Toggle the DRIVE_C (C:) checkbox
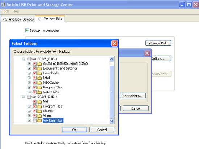Image resolution: width=199 pixels, height=149 pixels. (29, 59)
